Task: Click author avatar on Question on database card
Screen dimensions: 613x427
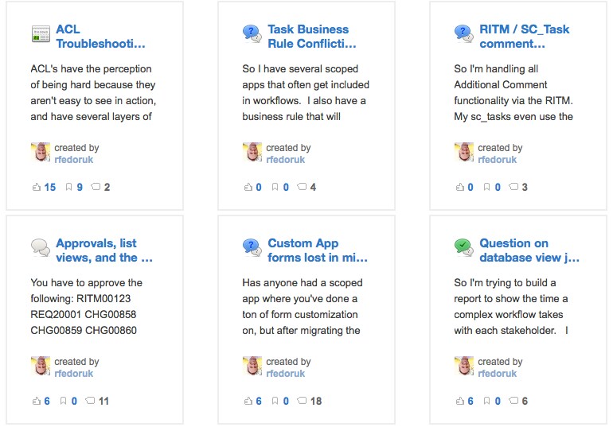Action: point(464,367)
